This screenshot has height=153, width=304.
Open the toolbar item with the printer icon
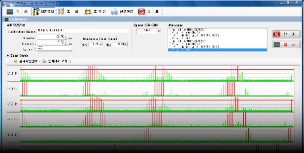pyautogui.click(x=122, y=12)
